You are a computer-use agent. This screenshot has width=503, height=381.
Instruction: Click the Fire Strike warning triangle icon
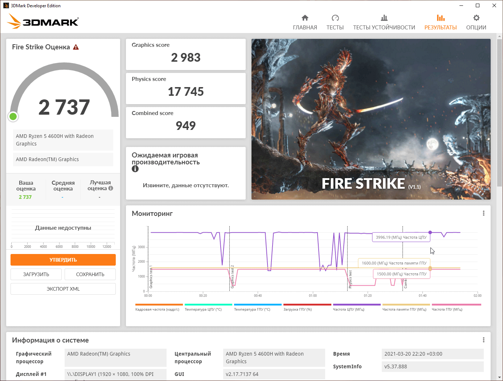tap(76, 47)
